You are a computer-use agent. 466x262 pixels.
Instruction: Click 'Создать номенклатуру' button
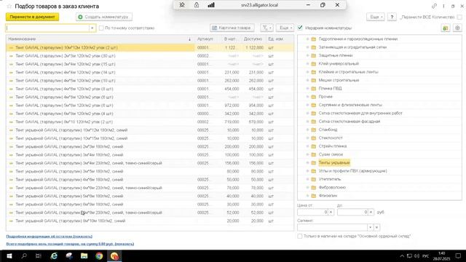[104, 17]
